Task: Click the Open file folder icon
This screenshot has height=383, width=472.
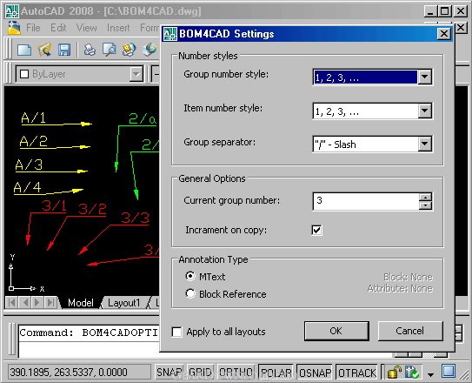Action: pos(44,50)
